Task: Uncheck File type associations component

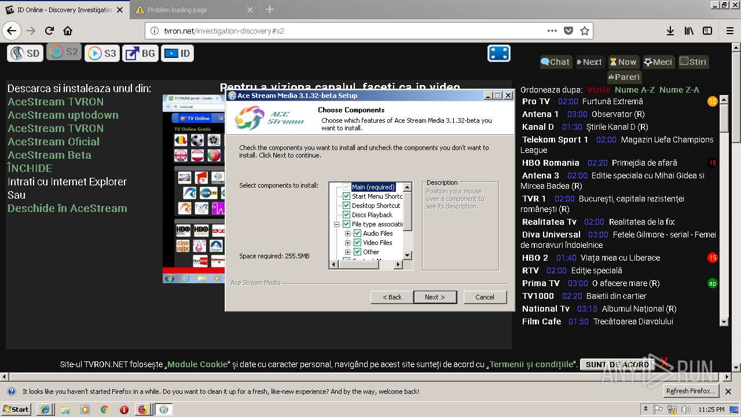Action: click(x=347, y=224)
